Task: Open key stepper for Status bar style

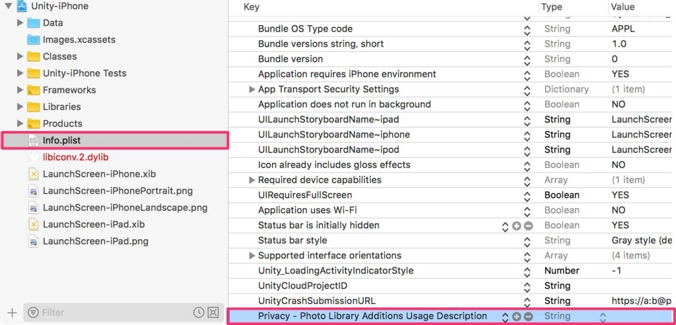Action: (x=526, y=241)
